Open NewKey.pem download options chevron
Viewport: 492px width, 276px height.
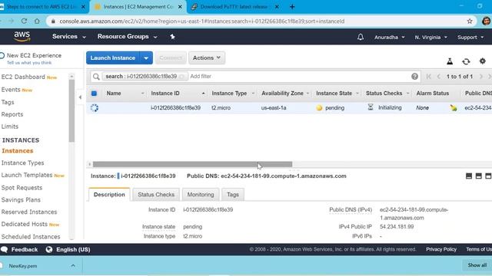pos(73,266)
